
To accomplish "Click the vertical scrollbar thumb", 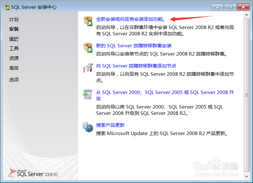I will tap(247, 95).
